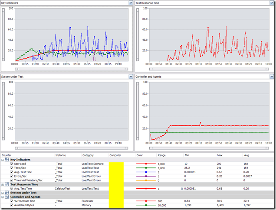
Task: Click the Color column header
Action: click(140, 155)
